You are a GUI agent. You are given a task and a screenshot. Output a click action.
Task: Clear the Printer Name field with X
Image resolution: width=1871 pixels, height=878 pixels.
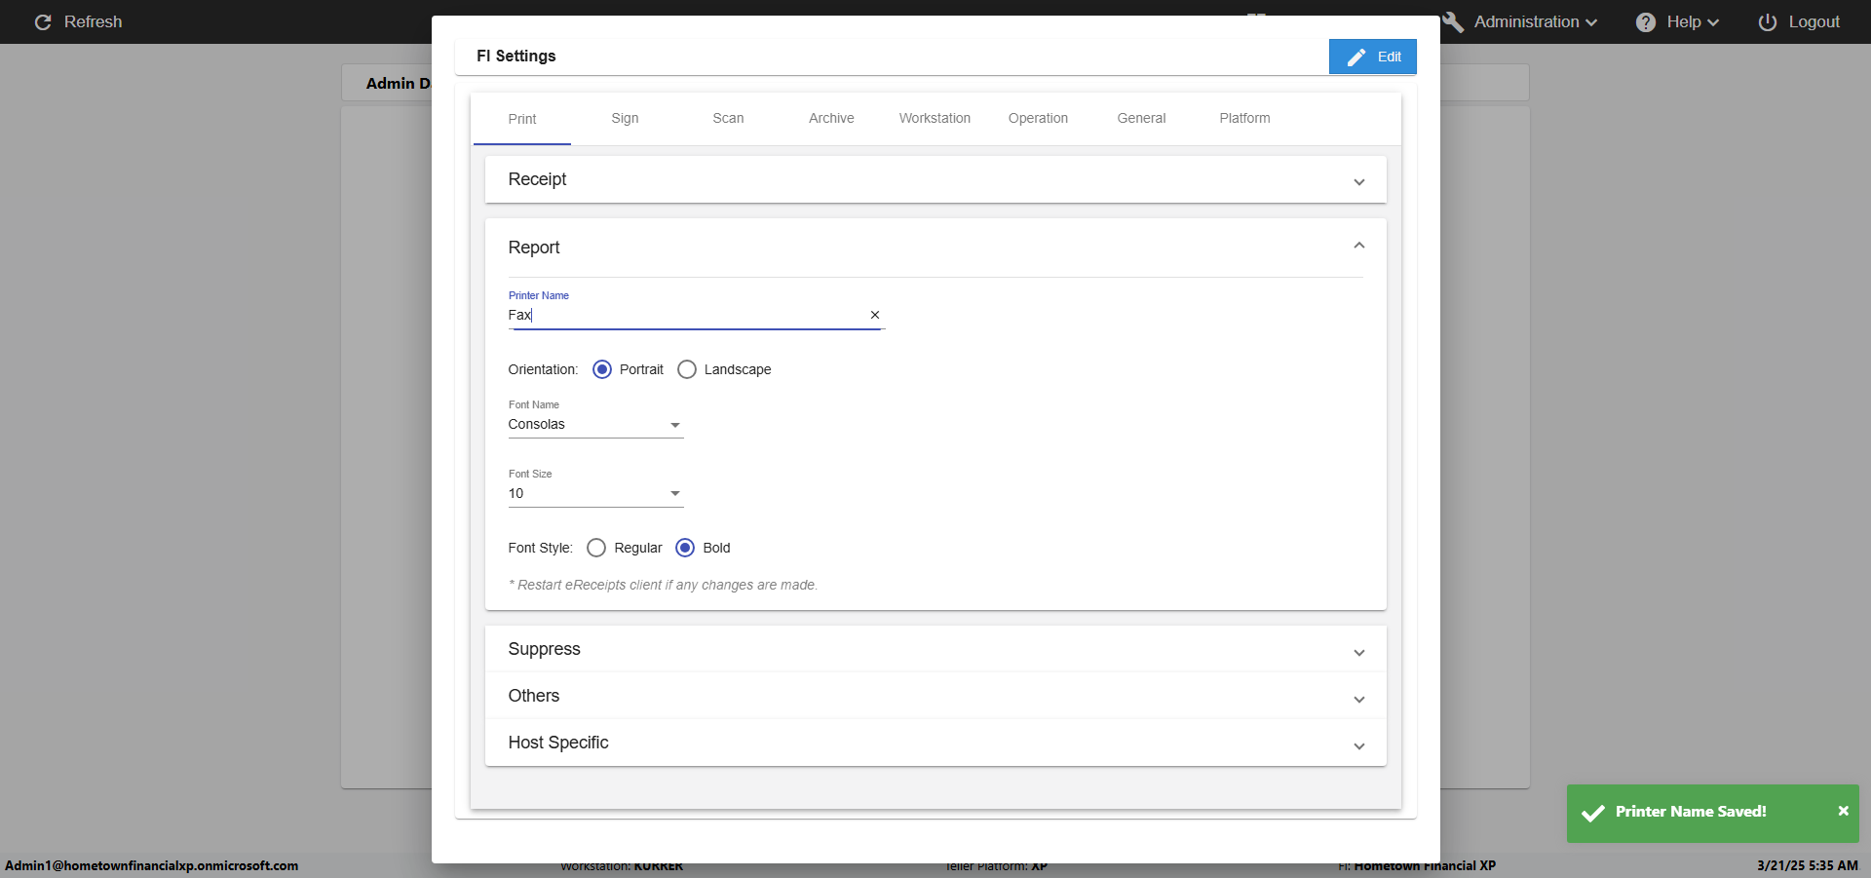tap(874, 315)
